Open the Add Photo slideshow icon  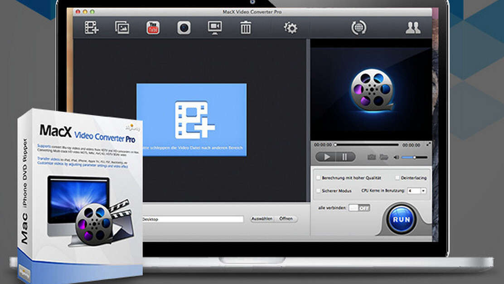click(122, 28)
